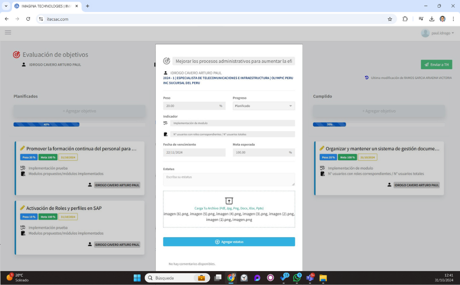Image resolution: width=460 pixels, height=285 pixels.
Task: Open the Chrome extensions puzzle icon
Action: pyautogui.click(x=405, y=19)
